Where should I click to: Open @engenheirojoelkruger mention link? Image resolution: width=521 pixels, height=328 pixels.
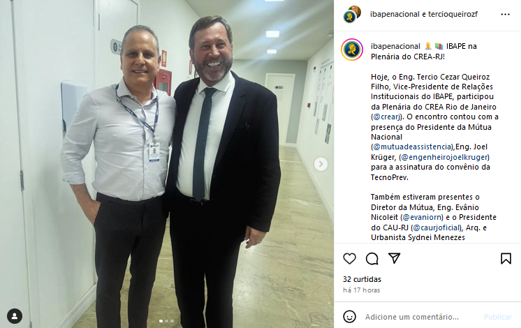(444, 157)
